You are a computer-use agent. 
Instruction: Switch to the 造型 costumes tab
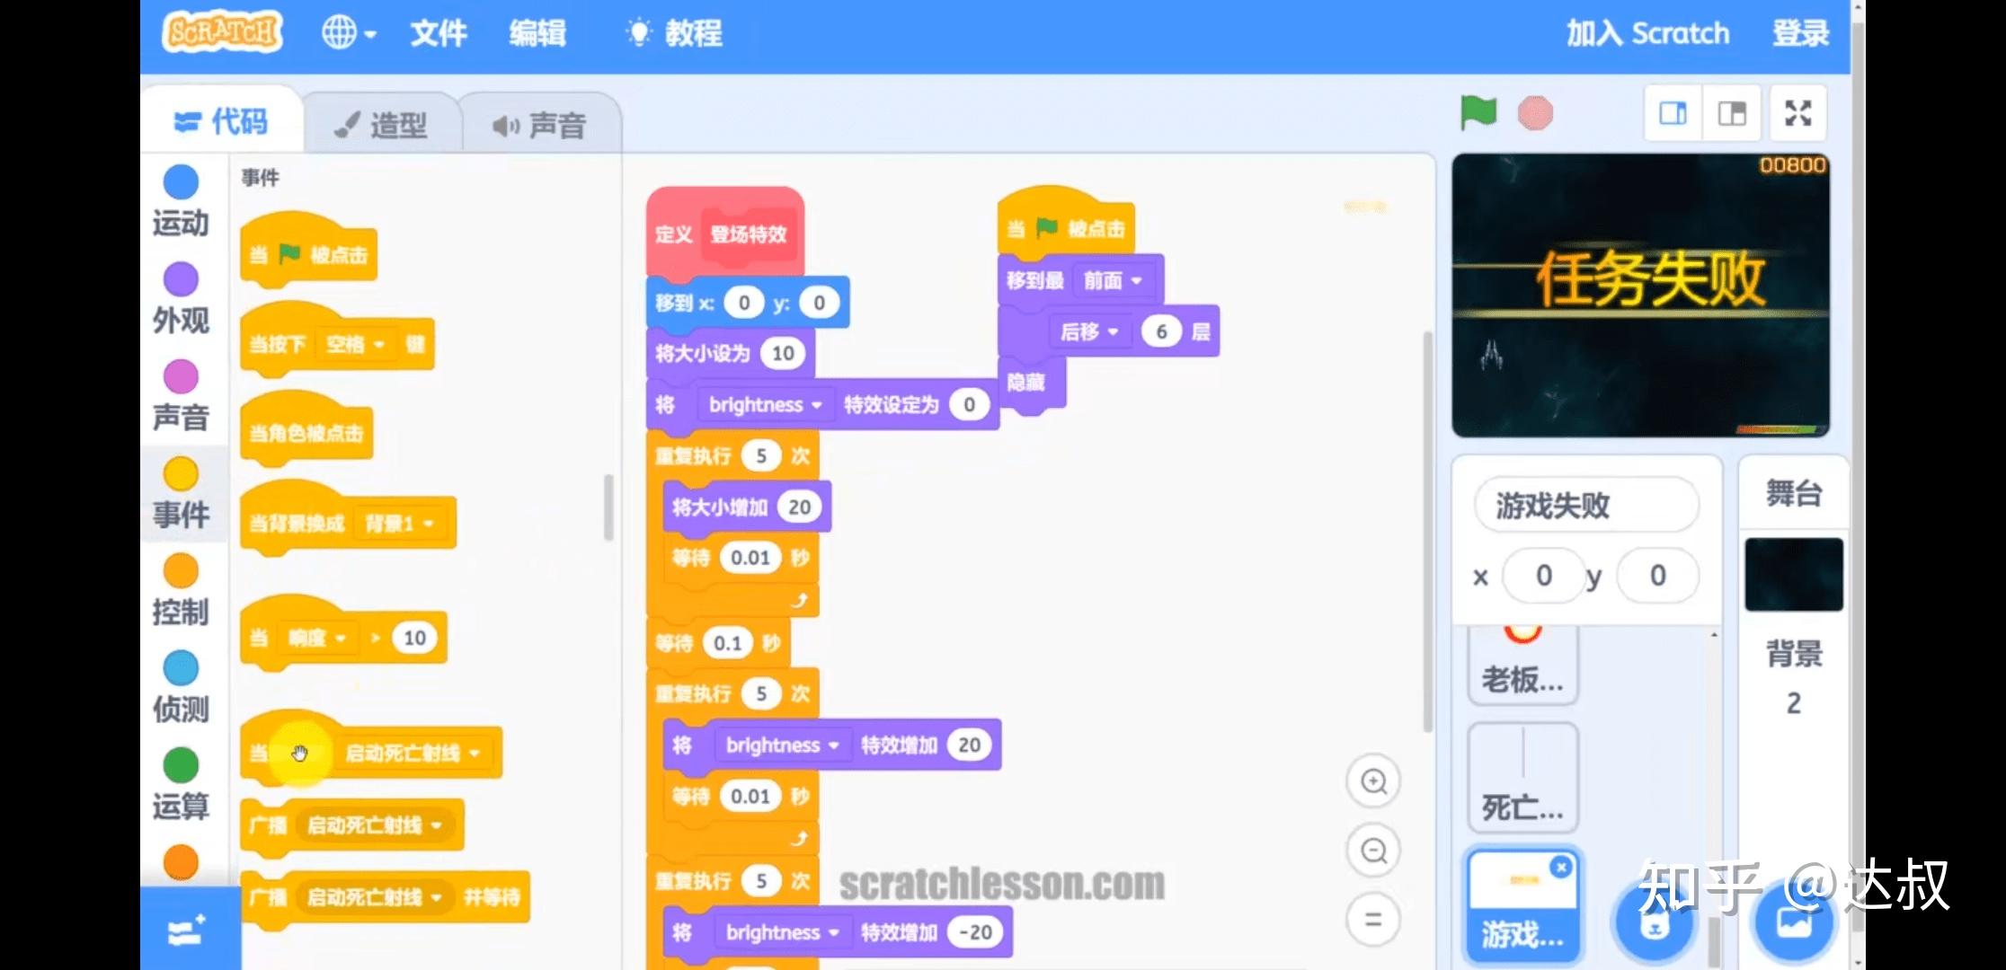384,123
